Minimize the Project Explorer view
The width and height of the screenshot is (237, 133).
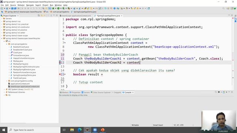pyautogui.click(x=54, y=16)
